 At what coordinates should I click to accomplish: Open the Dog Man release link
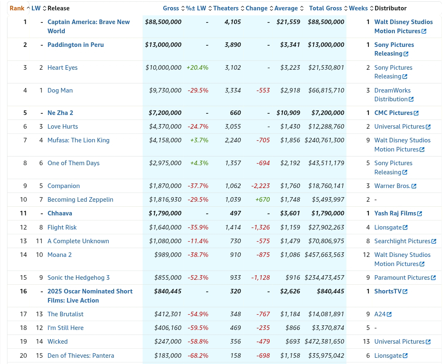point(60,90)
